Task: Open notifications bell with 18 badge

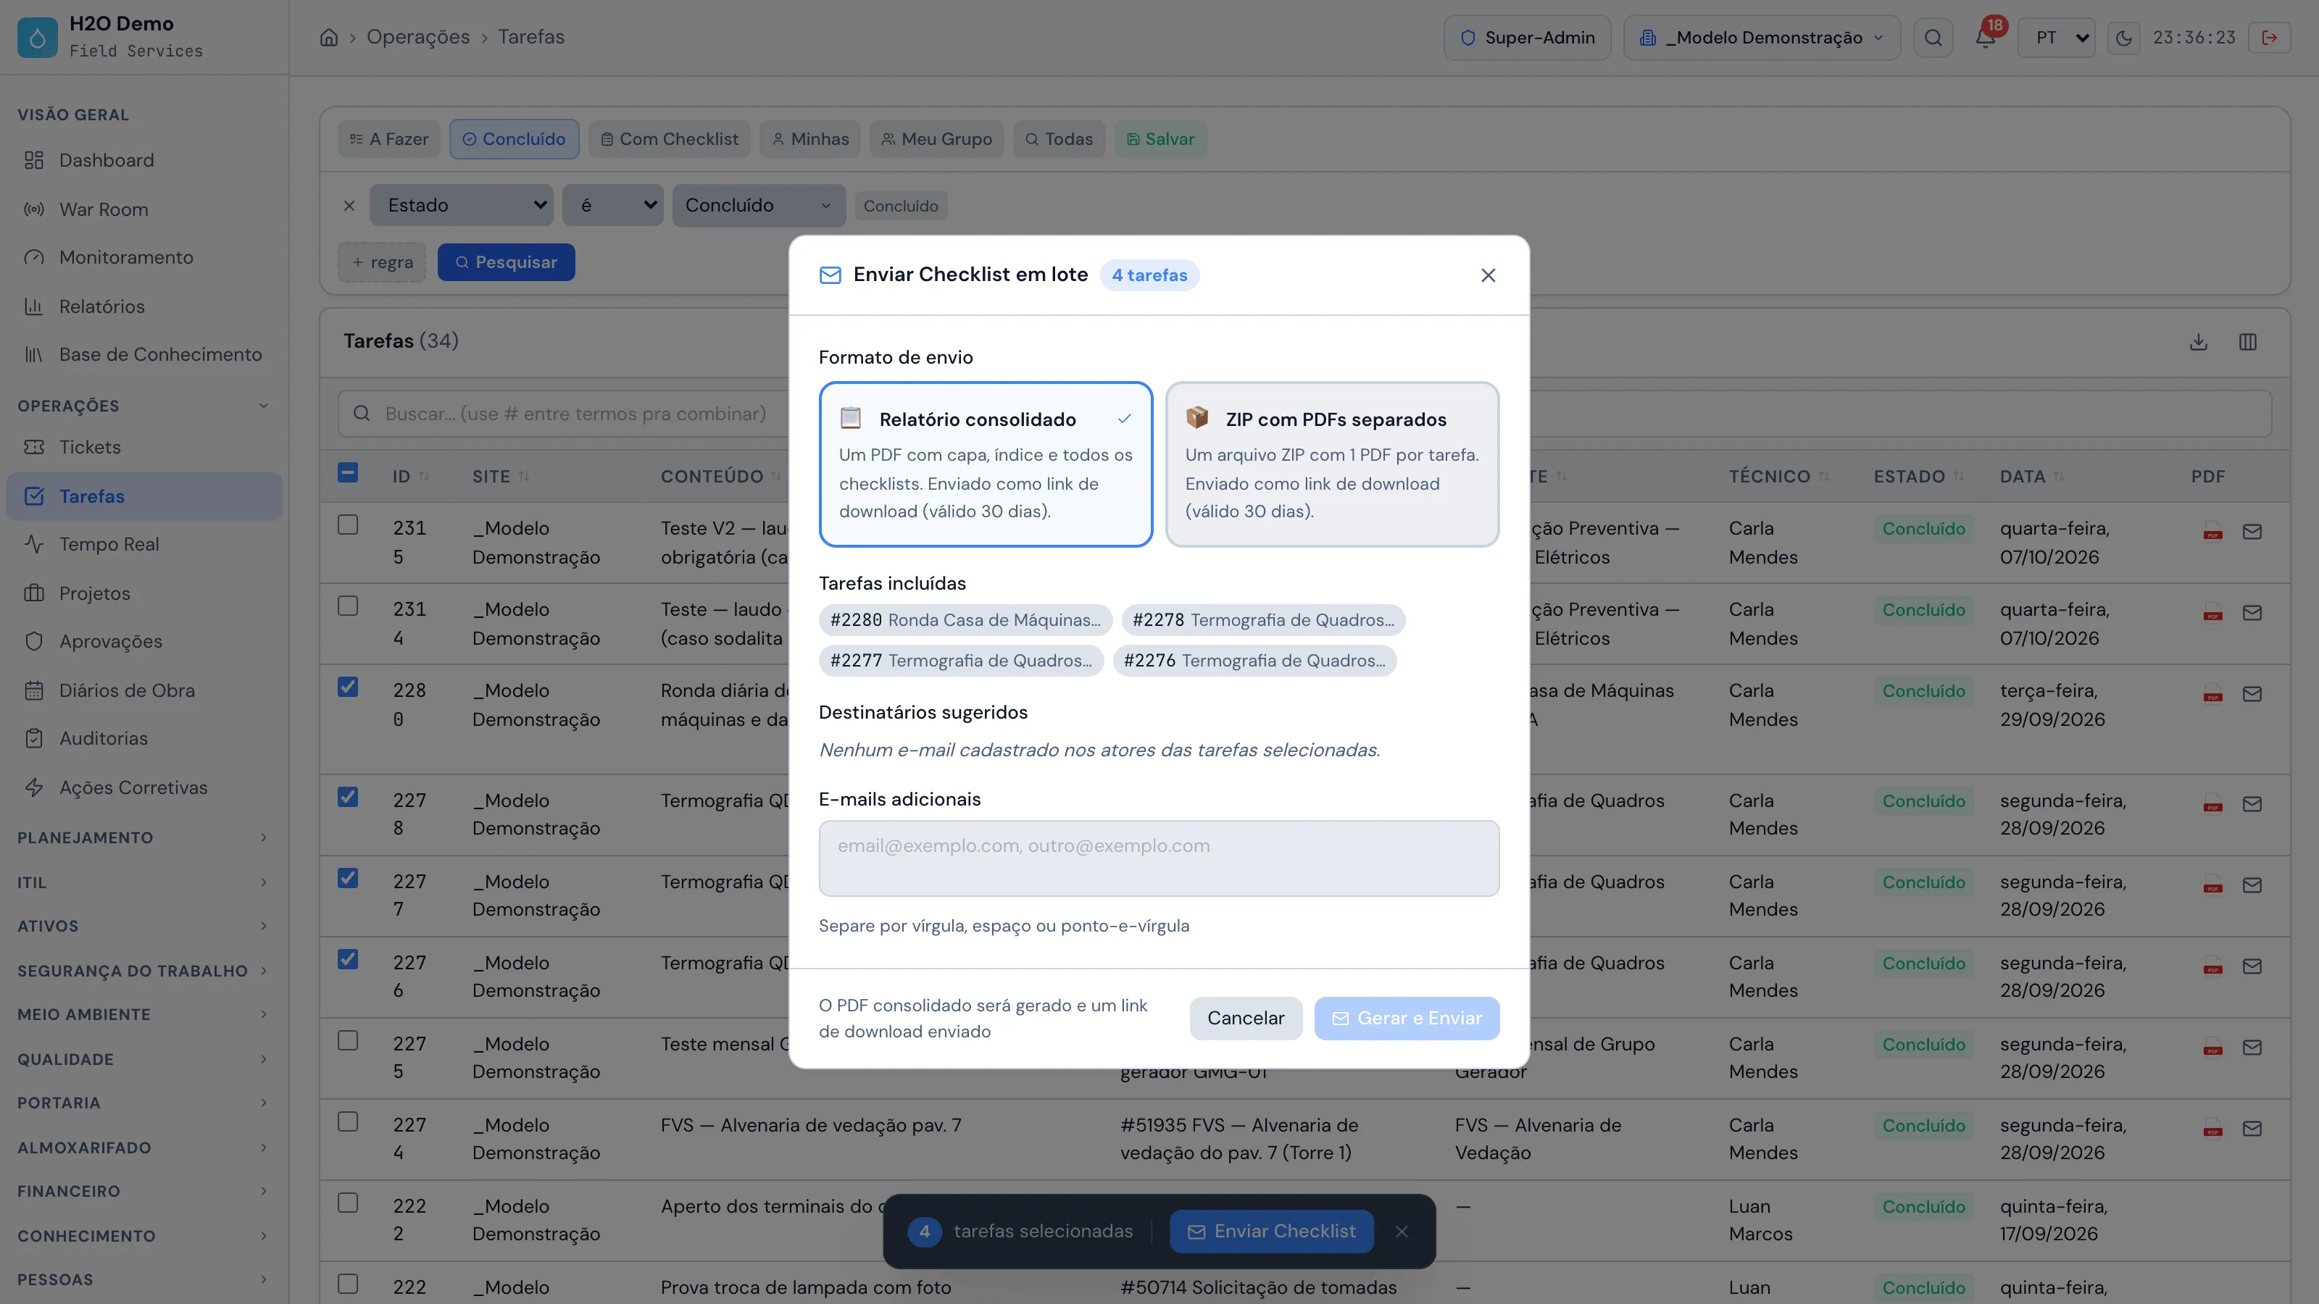Action: coord(1985,38)
